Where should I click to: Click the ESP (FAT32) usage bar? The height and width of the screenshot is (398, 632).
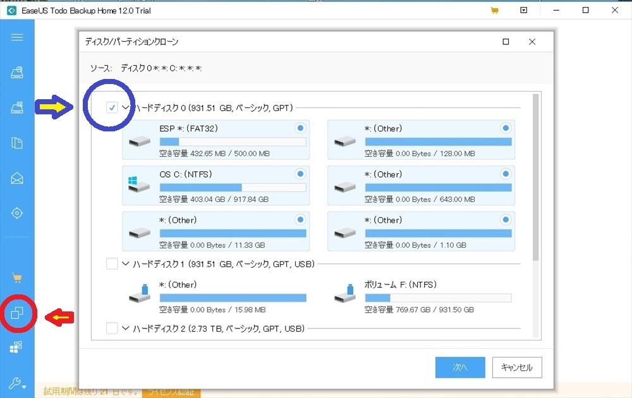tap(233, 142)
